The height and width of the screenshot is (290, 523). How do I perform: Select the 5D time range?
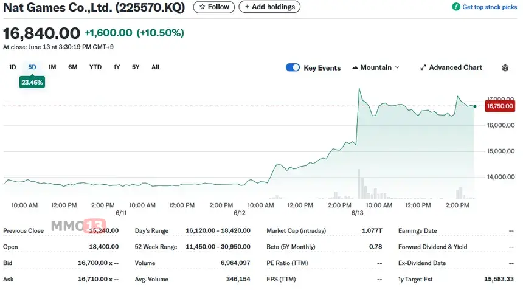coord(32,67)
